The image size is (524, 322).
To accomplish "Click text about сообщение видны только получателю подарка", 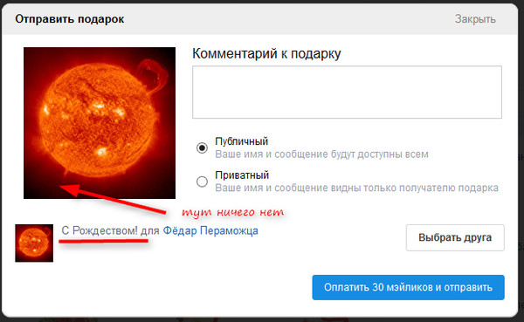I will 356,188.
